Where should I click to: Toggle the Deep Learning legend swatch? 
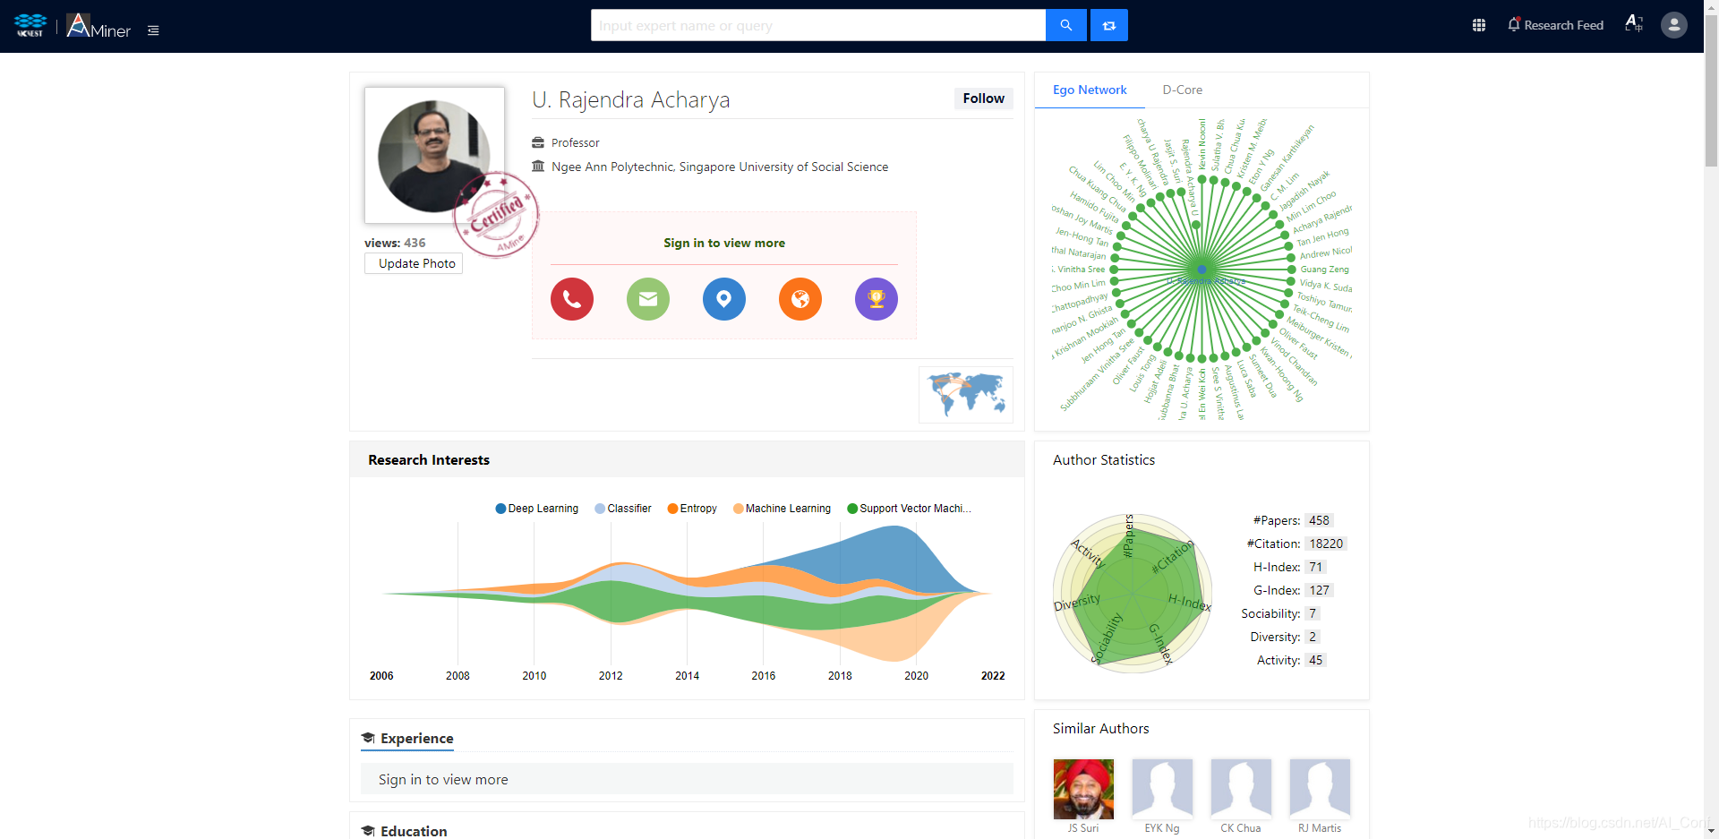tap(500, 509)
